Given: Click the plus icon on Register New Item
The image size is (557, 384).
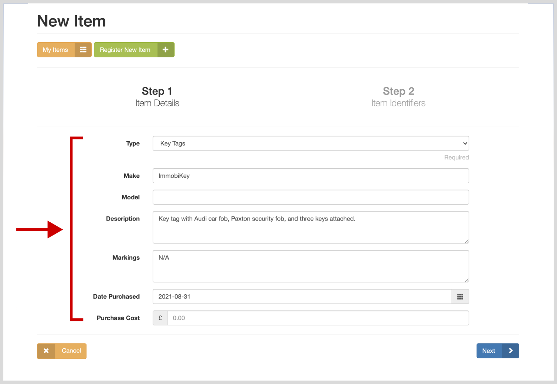Looking at the screenshot, I should tap(166, 50).
